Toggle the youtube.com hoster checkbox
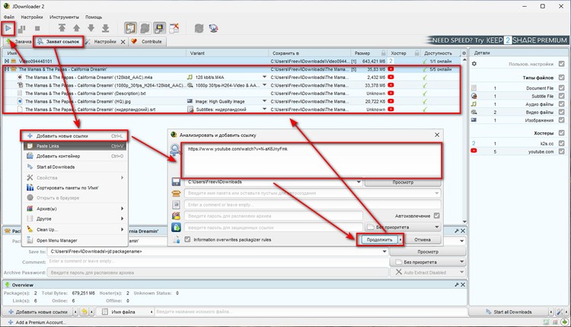 (561, 151)
